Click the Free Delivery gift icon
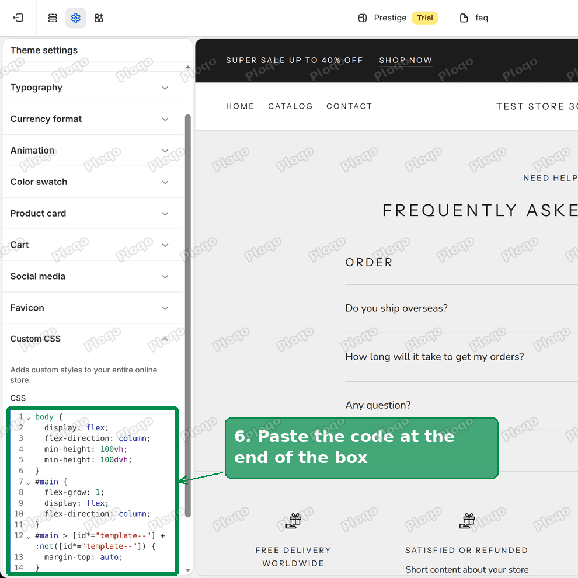Viewport: 578px width, 578px height. 294,521
